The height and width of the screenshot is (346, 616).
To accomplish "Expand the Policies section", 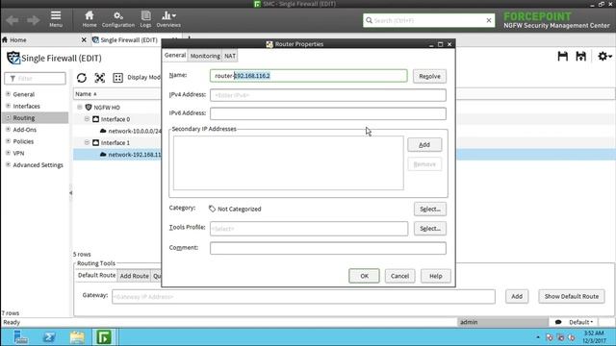I will click(9, 141).
